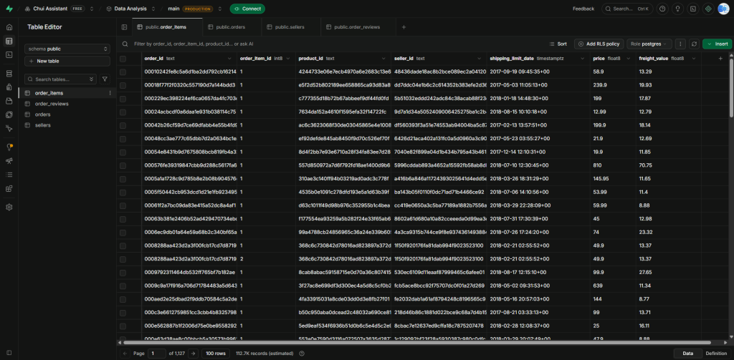This screenshot has height=360, width=734.
Task: Open the organization switcher next to Chui Assistant
Action: (x=92, y=9)
